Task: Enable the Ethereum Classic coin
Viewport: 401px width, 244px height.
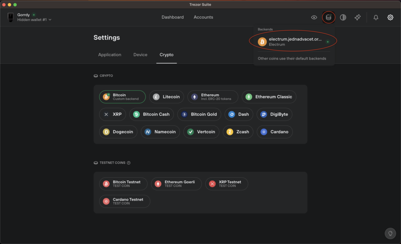Action: click(x=269, y=97)
